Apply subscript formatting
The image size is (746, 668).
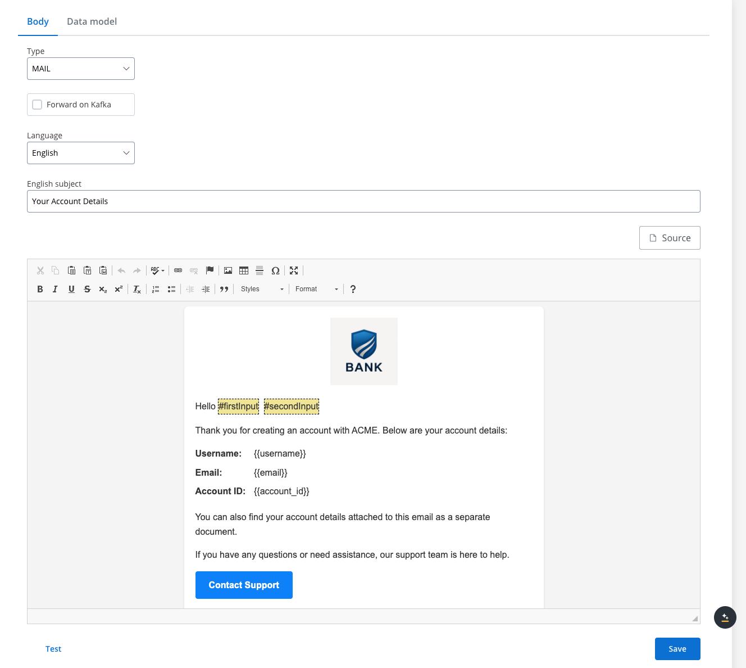103,289
